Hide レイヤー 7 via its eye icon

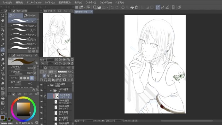pyautogui.click(x=41, y=107)
